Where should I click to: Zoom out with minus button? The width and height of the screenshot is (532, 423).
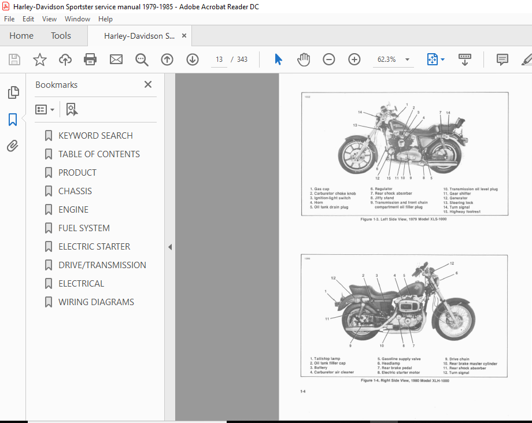(x=329, y=60)
